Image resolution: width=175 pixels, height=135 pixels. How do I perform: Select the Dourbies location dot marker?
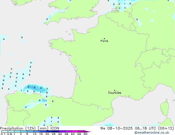[x=115, y=90]
